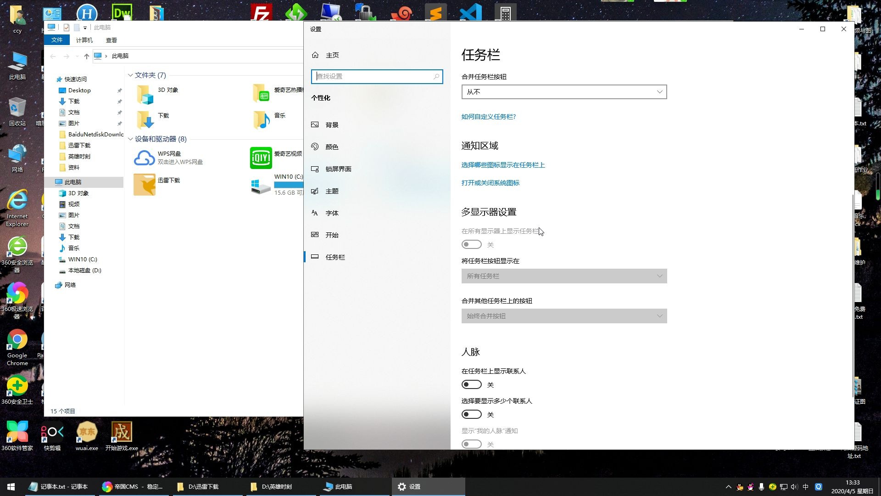
Task: Show hidden tray icons chevron
Action: (728, 486)
